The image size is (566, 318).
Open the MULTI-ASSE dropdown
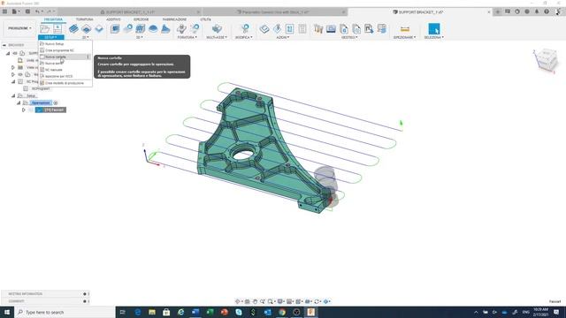pyautogui.click(x=217, y=37)
